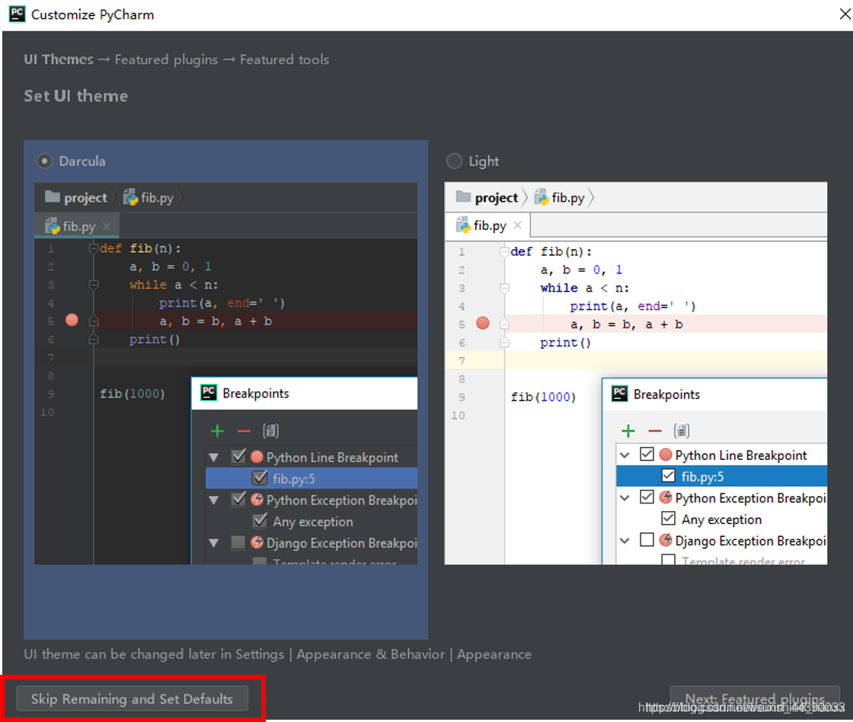Click PyCharm icon beside Breakpoints in Darcula preview
Image resolution: width=853 pixels, height=722 pixels.
click(x=209, y=392)
